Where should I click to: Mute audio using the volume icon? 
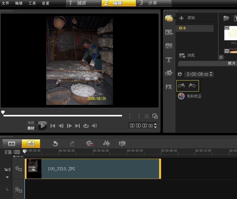click(x=94, y=126)
